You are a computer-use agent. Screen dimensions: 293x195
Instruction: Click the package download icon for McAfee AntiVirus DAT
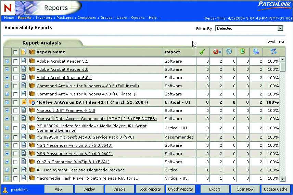[x=32, y=102]
